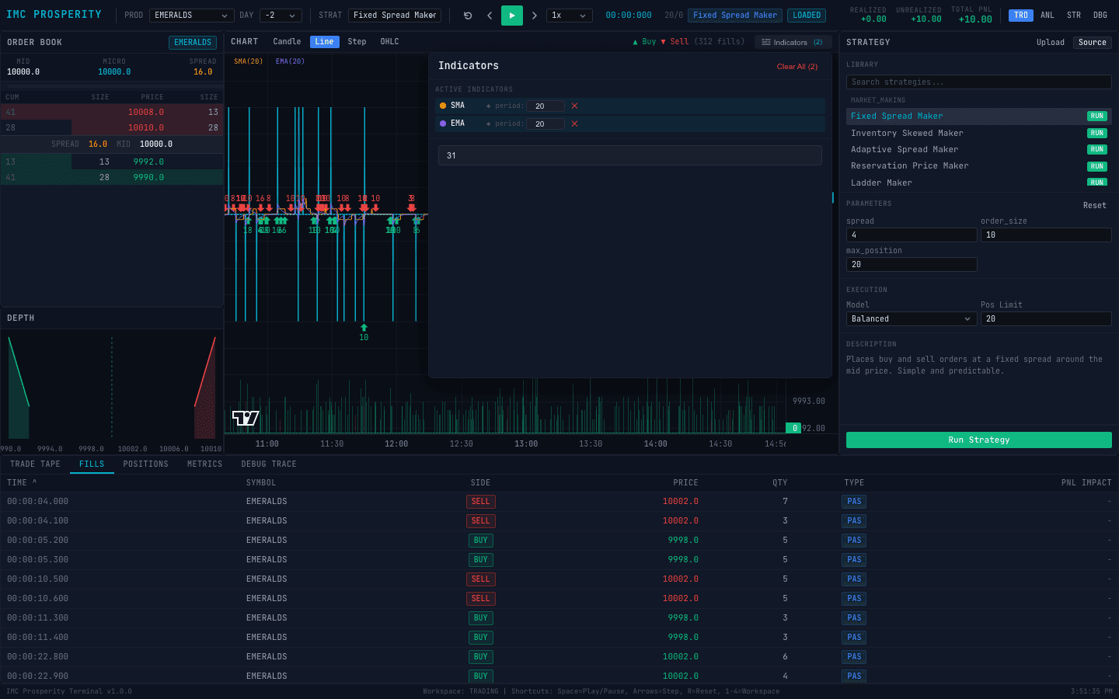Image resolution: width=1119 pixels, height=699 pixels.
Task: Click the LOADED status badge
Action: (807, 16)
